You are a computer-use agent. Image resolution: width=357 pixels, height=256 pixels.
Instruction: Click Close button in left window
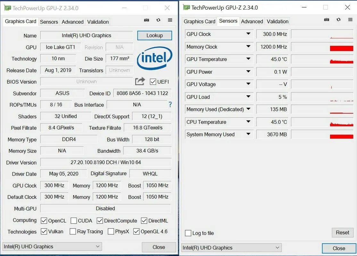click(x=159, y=247)
